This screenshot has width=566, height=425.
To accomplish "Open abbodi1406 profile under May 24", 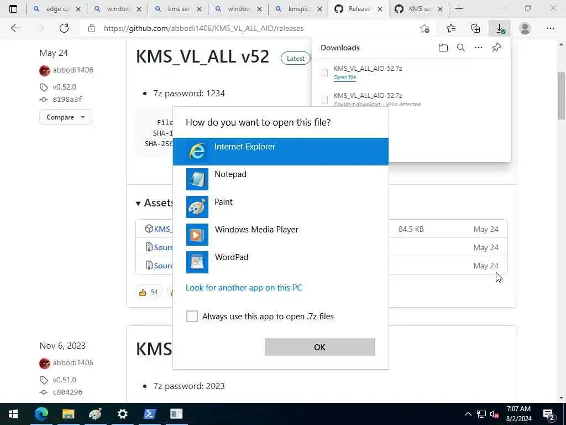I will pos(72,70).
